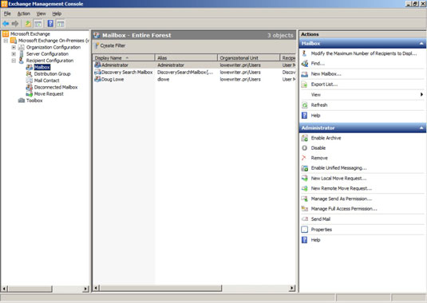427x303 pixels.
Task: Click the Mail Contact icon
Action: 30,81
